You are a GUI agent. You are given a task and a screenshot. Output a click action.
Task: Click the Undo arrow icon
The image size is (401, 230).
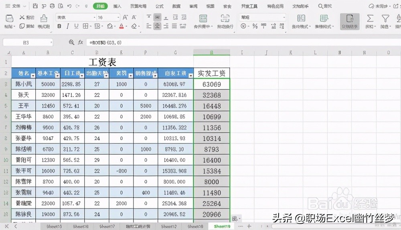coord(69,6)
